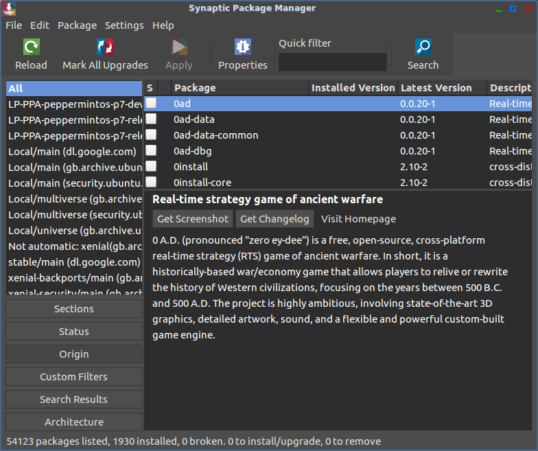Switch to the Status filter view

[74, 332]
